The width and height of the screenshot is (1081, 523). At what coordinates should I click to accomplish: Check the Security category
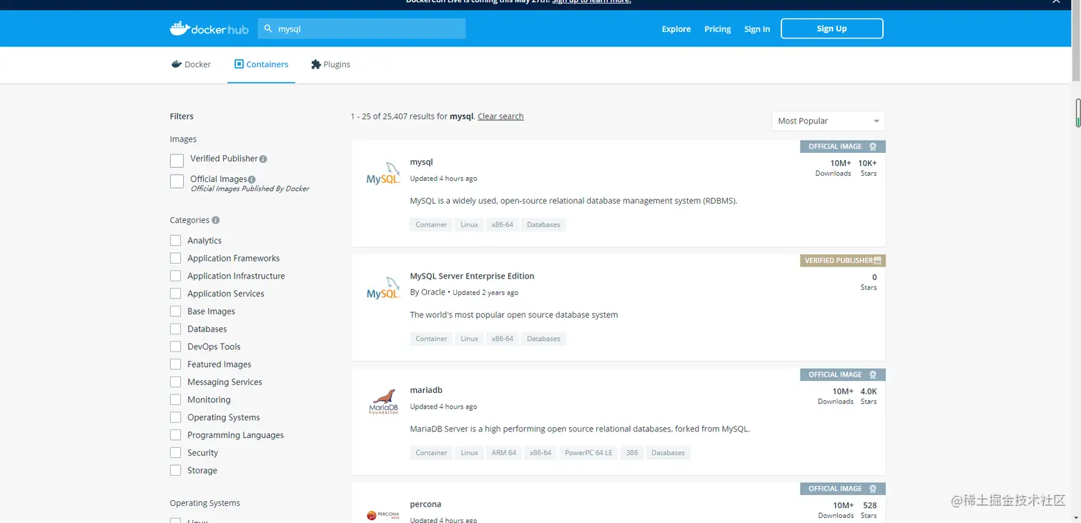tap(175, 453)
